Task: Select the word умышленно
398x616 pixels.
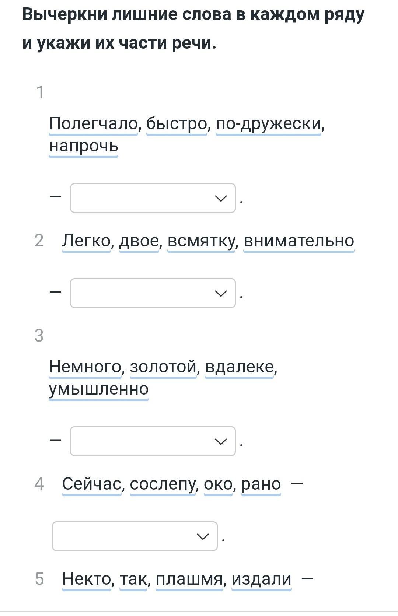Action: [99, 389]
